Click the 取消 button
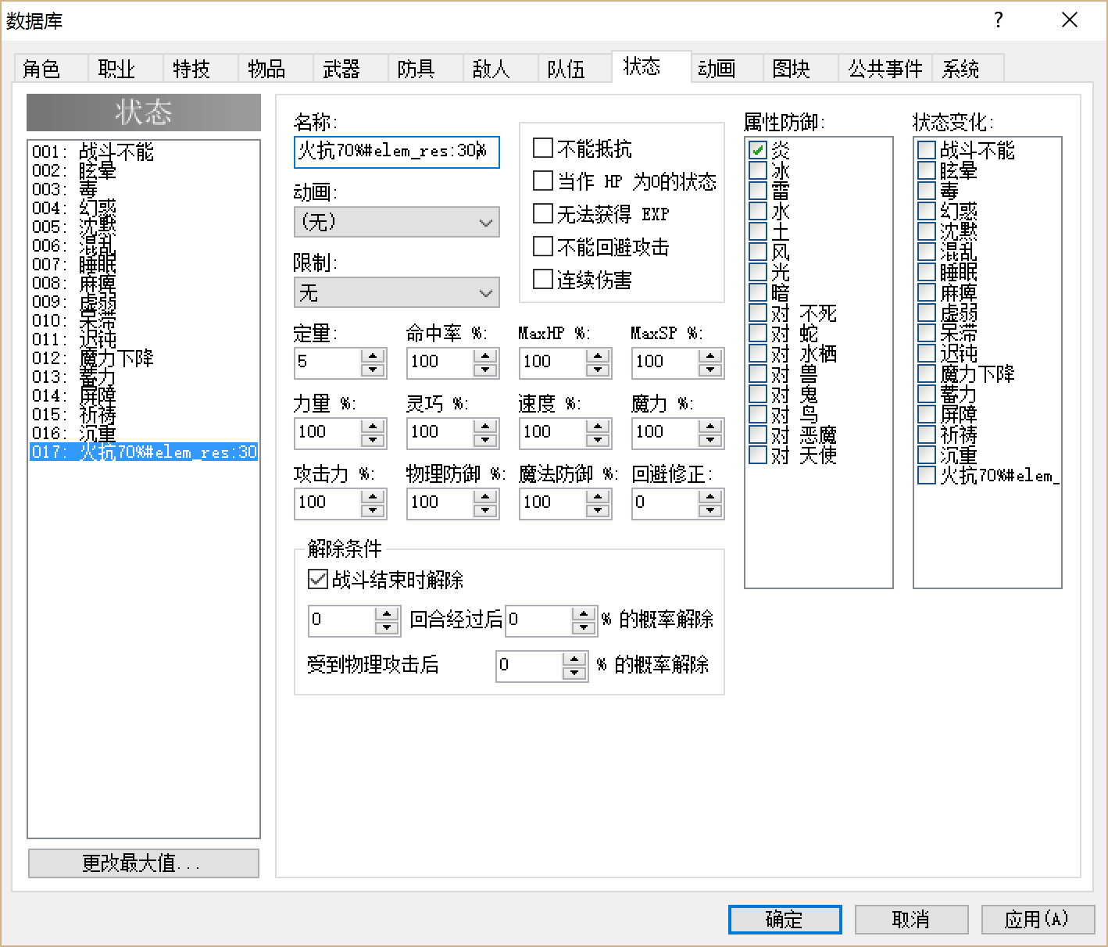 pos(911,920)
